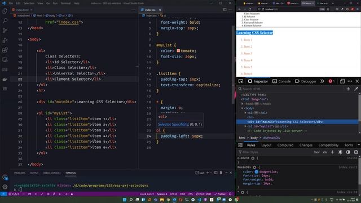The width and height of the screenshot is (361, 203).
Task: Click the tomato color swatch in CSS
Action: 178,51
